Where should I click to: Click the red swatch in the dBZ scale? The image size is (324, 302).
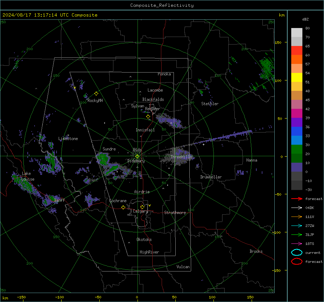click(x=297, y=51)
